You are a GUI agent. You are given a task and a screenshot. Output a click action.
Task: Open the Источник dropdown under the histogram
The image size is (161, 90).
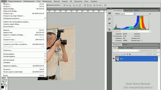pos(136,31)
